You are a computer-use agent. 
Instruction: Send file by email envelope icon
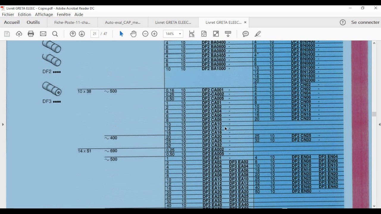tap(43, 34)
